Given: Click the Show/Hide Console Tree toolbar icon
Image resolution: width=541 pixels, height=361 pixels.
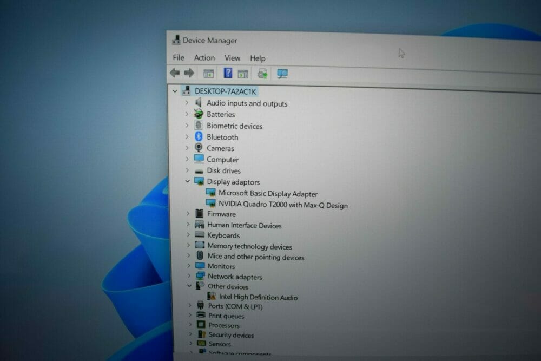Looking at the screenshot, I should click(208, 74).
